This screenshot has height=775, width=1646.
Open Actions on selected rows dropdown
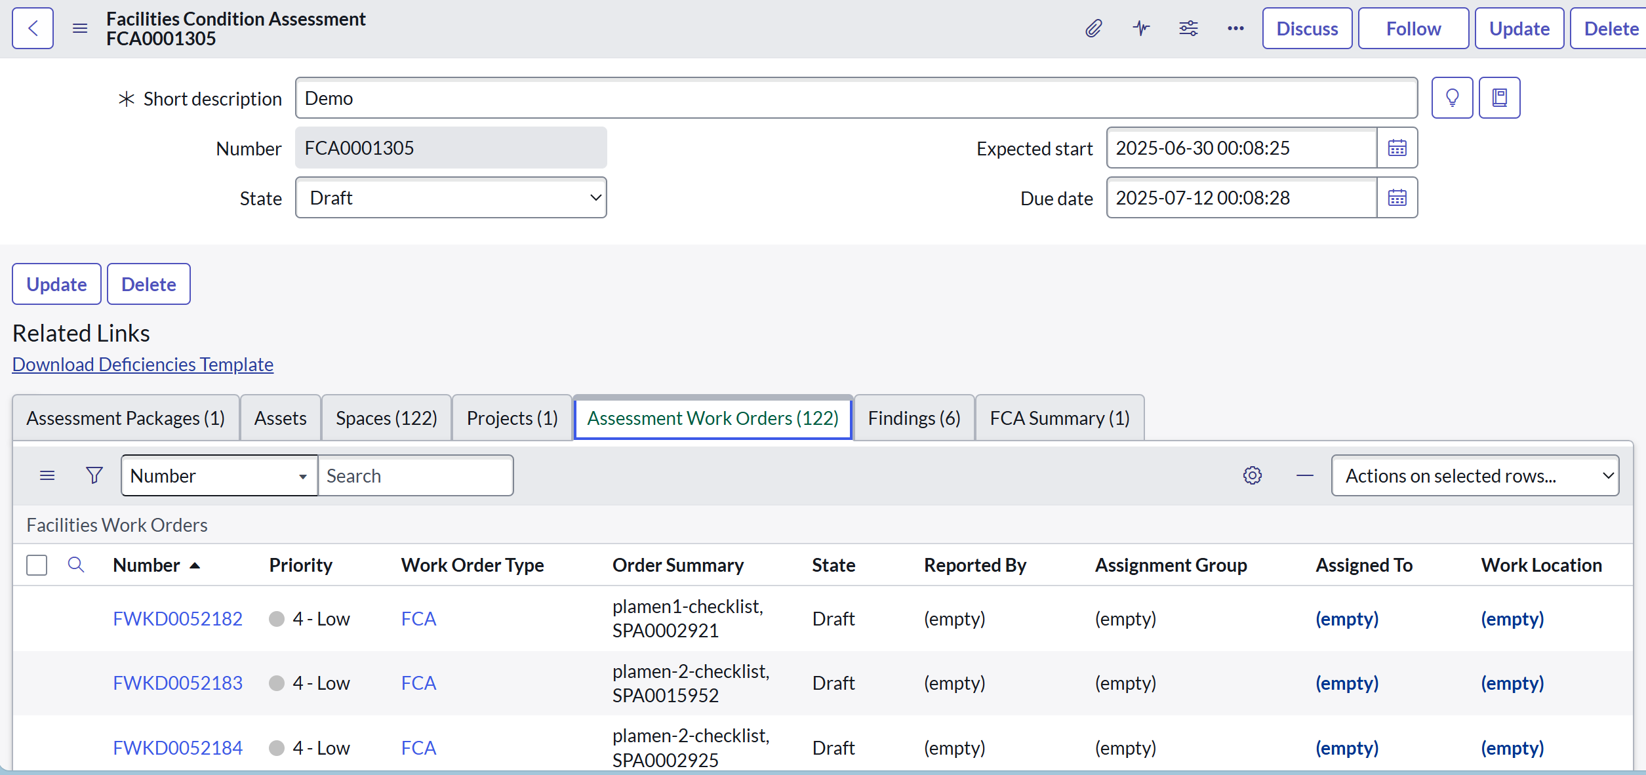pos(1475,475)
